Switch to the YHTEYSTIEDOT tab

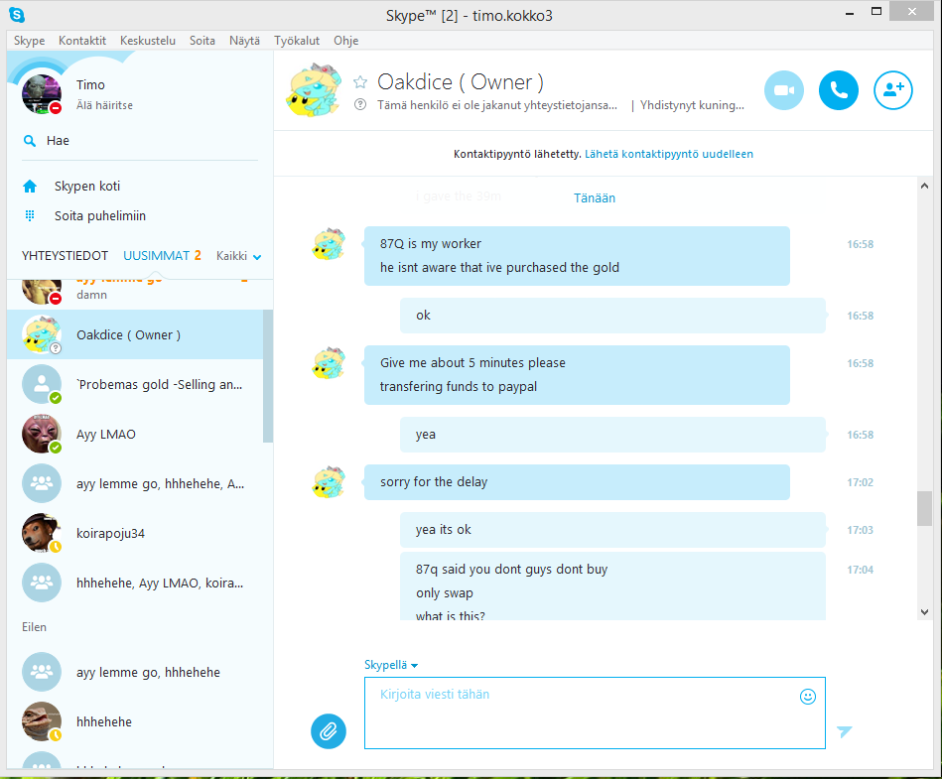point(65,256)
